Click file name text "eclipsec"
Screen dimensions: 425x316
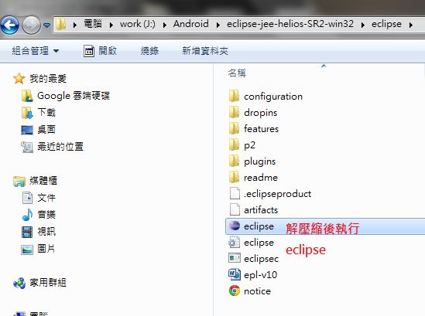coord(262,259)
